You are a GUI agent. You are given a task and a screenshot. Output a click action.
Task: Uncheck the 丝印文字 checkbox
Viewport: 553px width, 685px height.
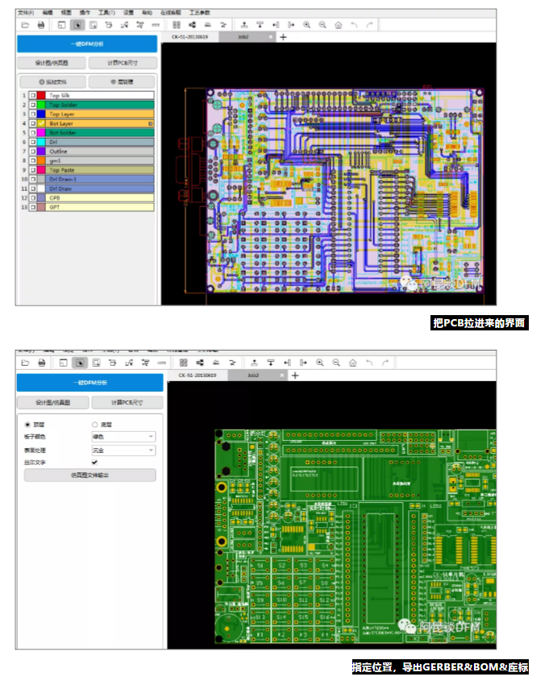pyautogui.click(x=94, y=463)
